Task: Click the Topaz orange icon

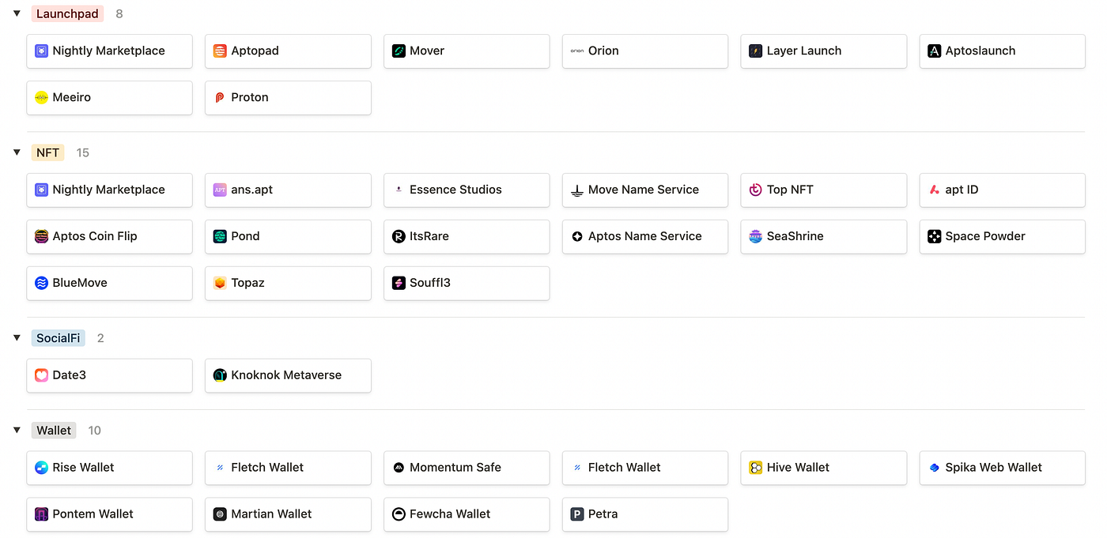Action: click(219, 283)
